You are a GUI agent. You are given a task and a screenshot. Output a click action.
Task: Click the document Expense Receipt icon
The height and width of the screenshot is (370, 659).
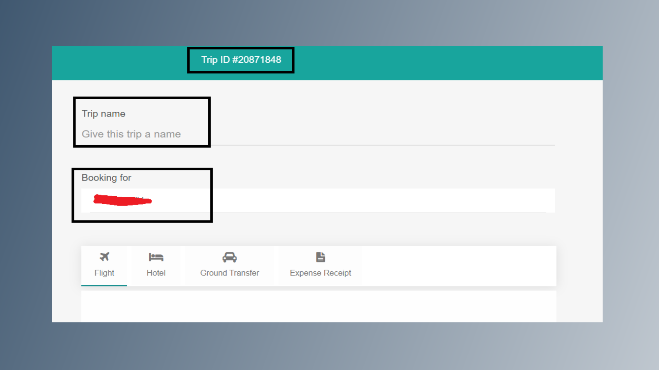[320, 257]
